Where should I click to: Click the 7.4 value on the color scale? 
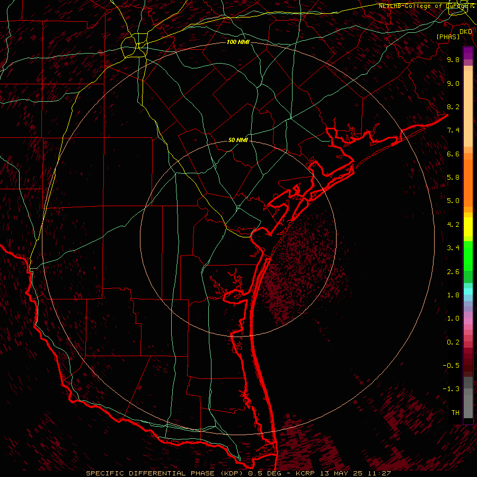(453, 130)
